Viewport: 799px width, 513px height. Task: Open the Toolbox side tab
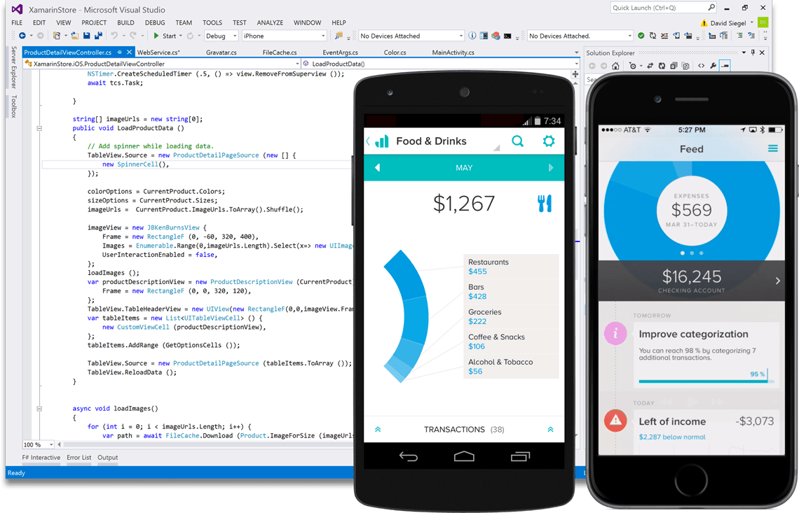[x=14, y=106]
